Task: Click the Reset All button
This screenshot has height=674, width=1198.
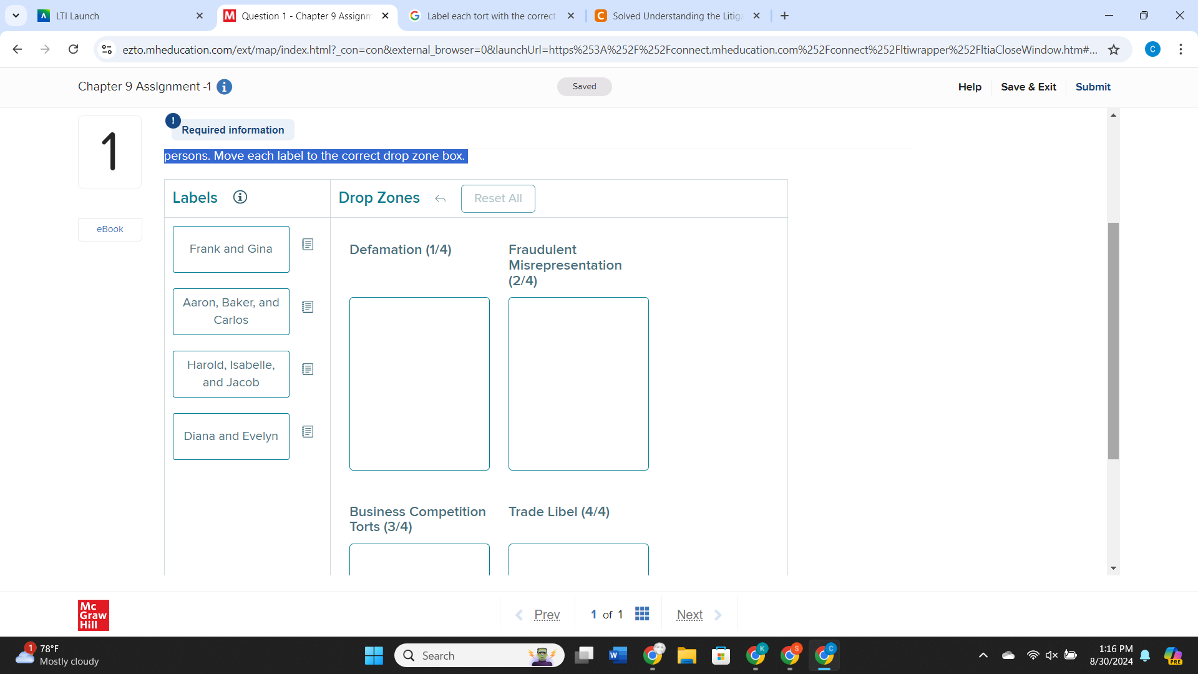Action: (x=497, y=198)
